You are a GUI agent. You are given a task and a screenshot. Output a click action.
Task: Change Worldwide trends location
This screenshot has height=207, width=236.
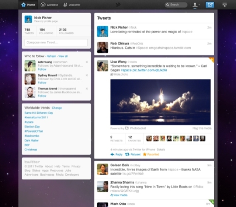coord(57,108)
